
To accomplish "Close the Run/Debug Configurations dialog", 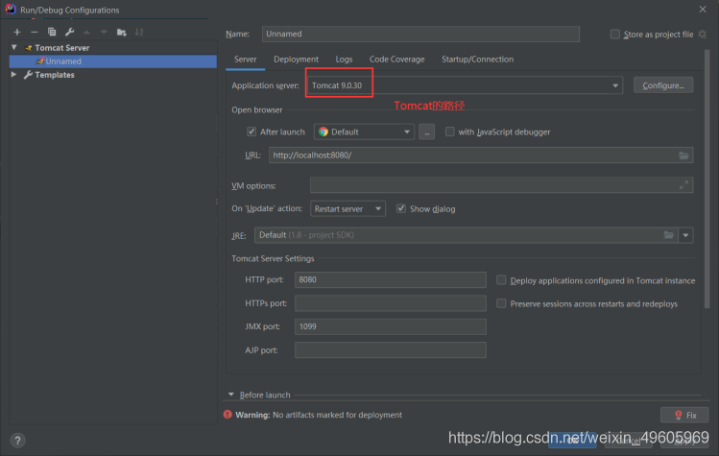I will (x=703, y=10).
